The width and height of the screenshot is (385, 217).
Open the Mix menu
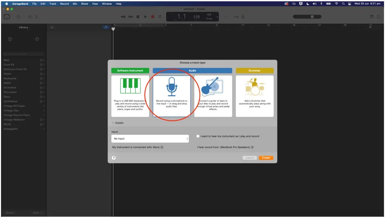click(75, 4)
